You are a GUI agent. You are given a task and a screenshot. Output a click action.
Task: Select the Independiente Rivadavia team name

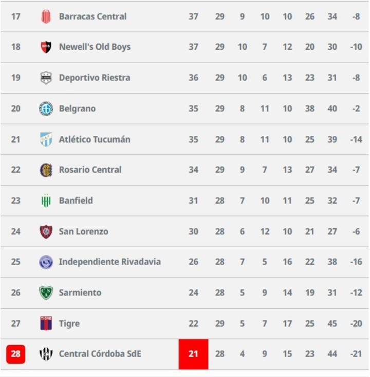(x=109, y=262)
